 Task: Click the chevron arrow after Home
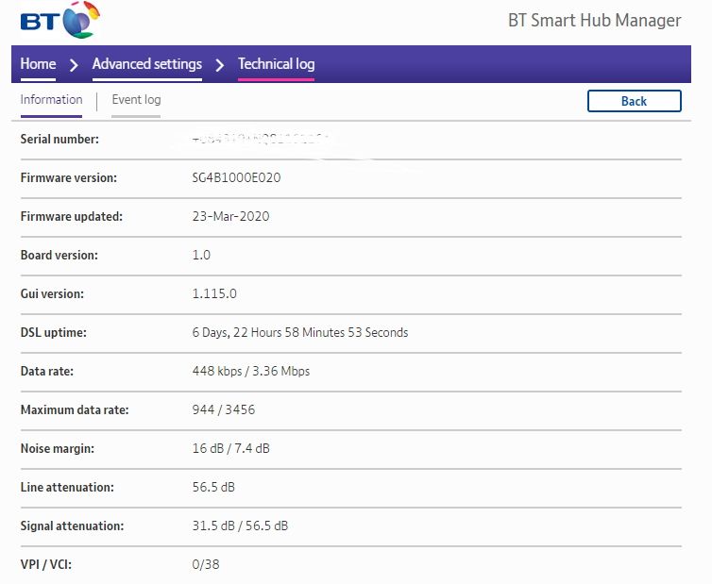74,65
